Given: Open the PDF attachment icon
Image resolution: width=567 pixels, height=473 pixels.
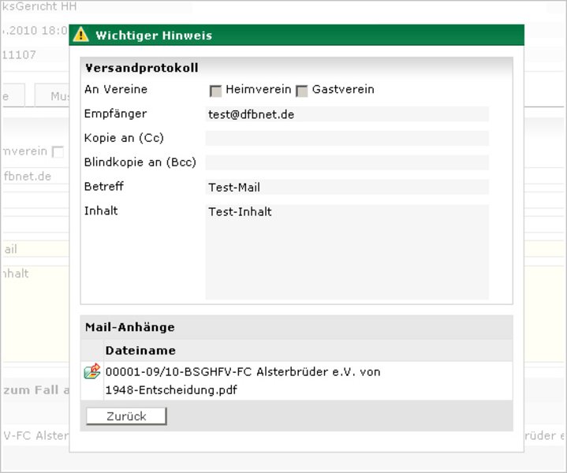Looking at the screenshot, I should (x=91, y=371).
